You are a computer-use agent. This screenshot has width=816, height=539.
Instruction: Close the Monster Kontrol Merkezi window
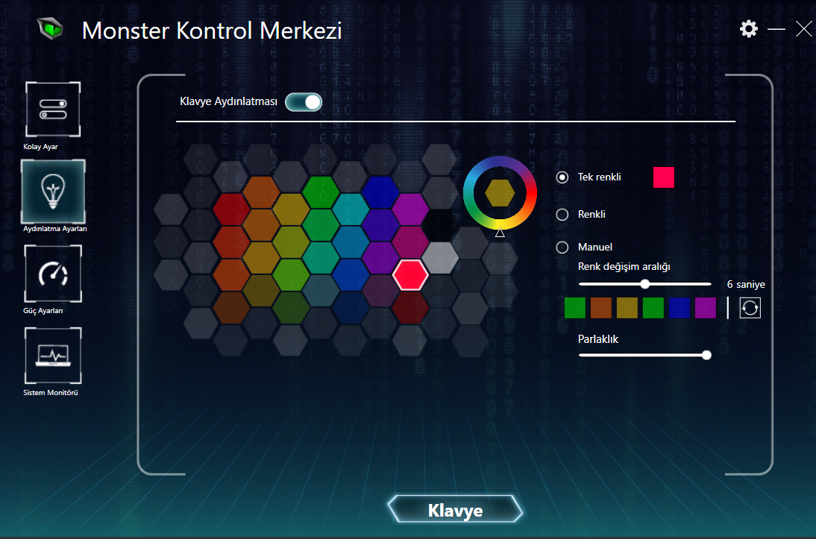pyautogui.click(x=804, y=29)
